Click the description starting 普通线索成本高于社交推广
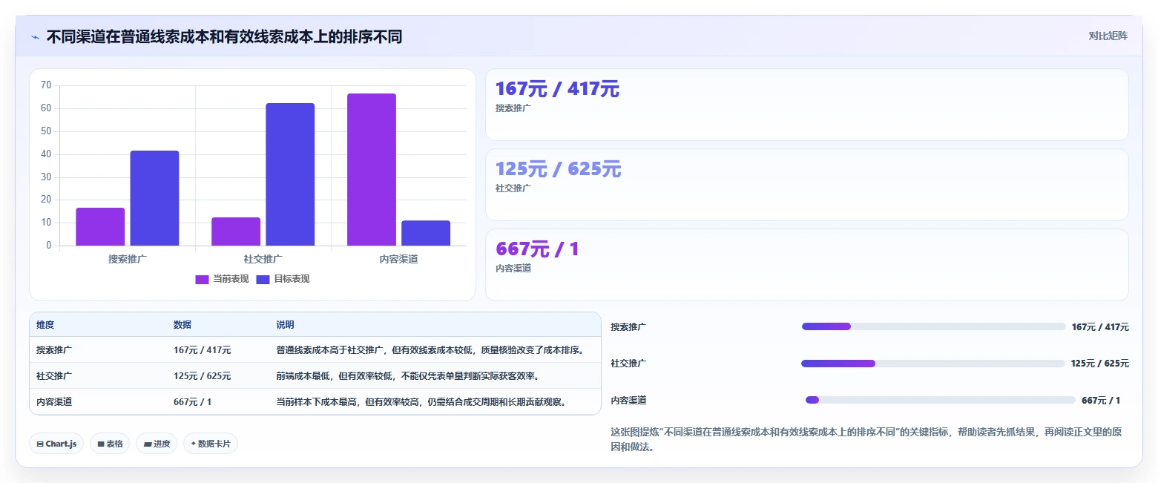Image resolution: width=1158 pixels, height=483 pixels. [x=431, y=349]
